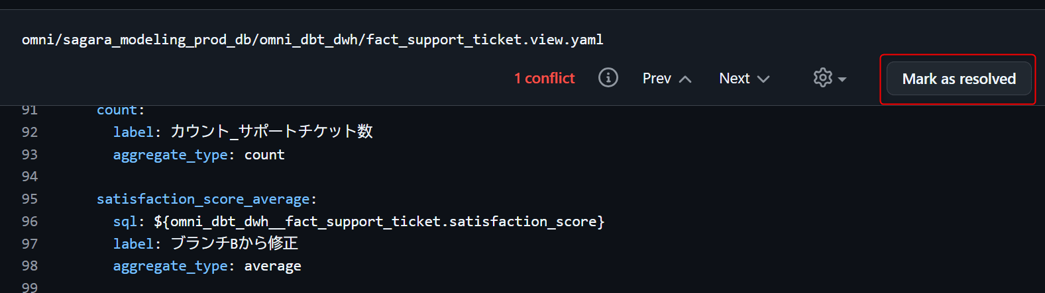Click the label value カウント_サポートチケット数
Screen dimensions: 1045x293
(272, 132)
